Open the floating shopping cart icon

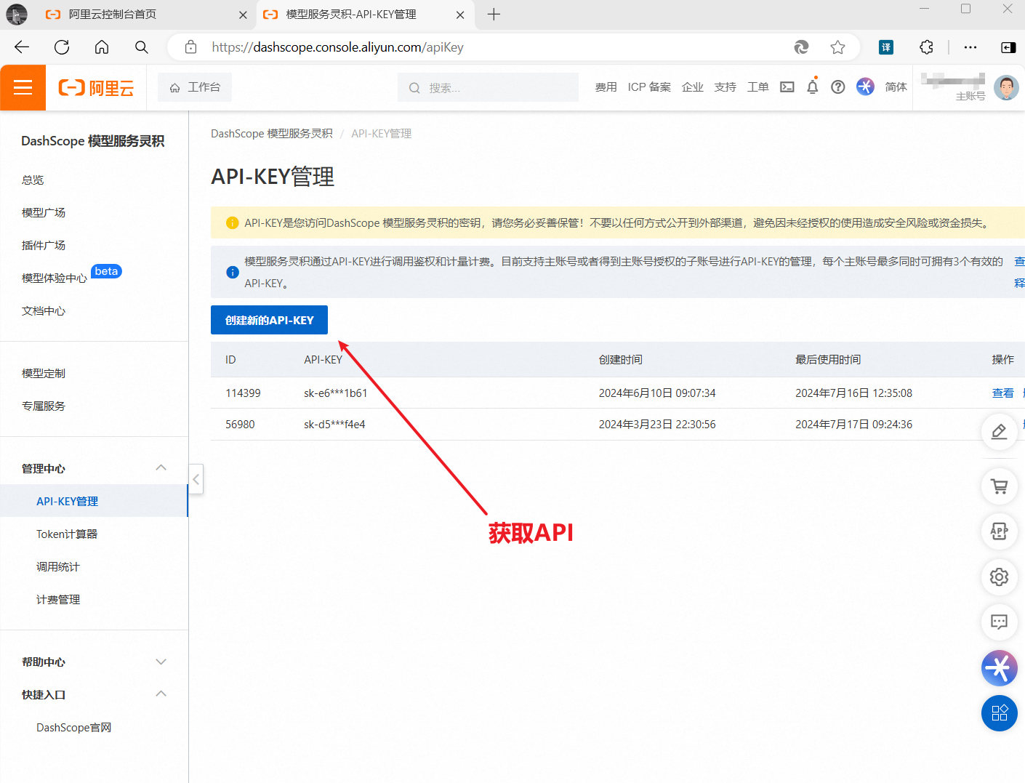pos(999,486)
